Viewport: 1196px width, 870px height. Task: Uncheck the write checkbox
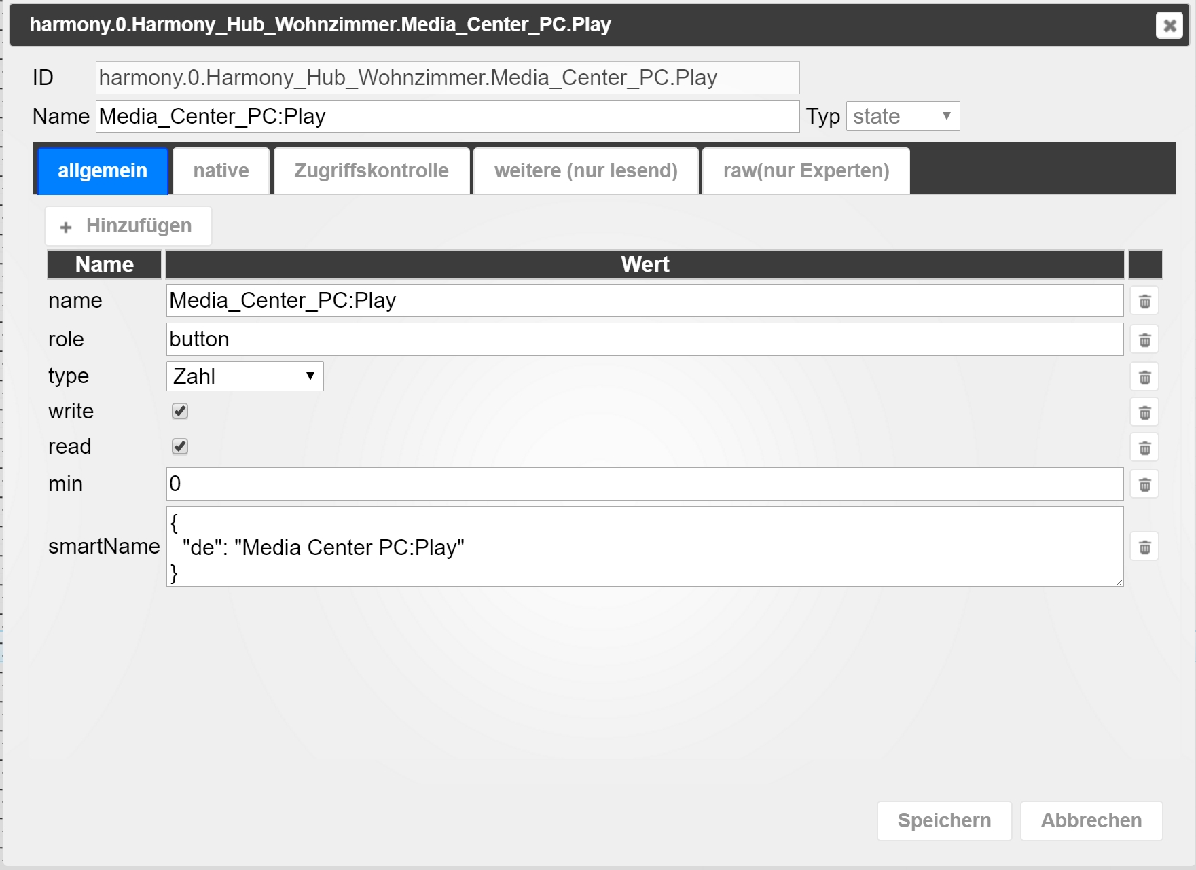[x=180, y=411]
